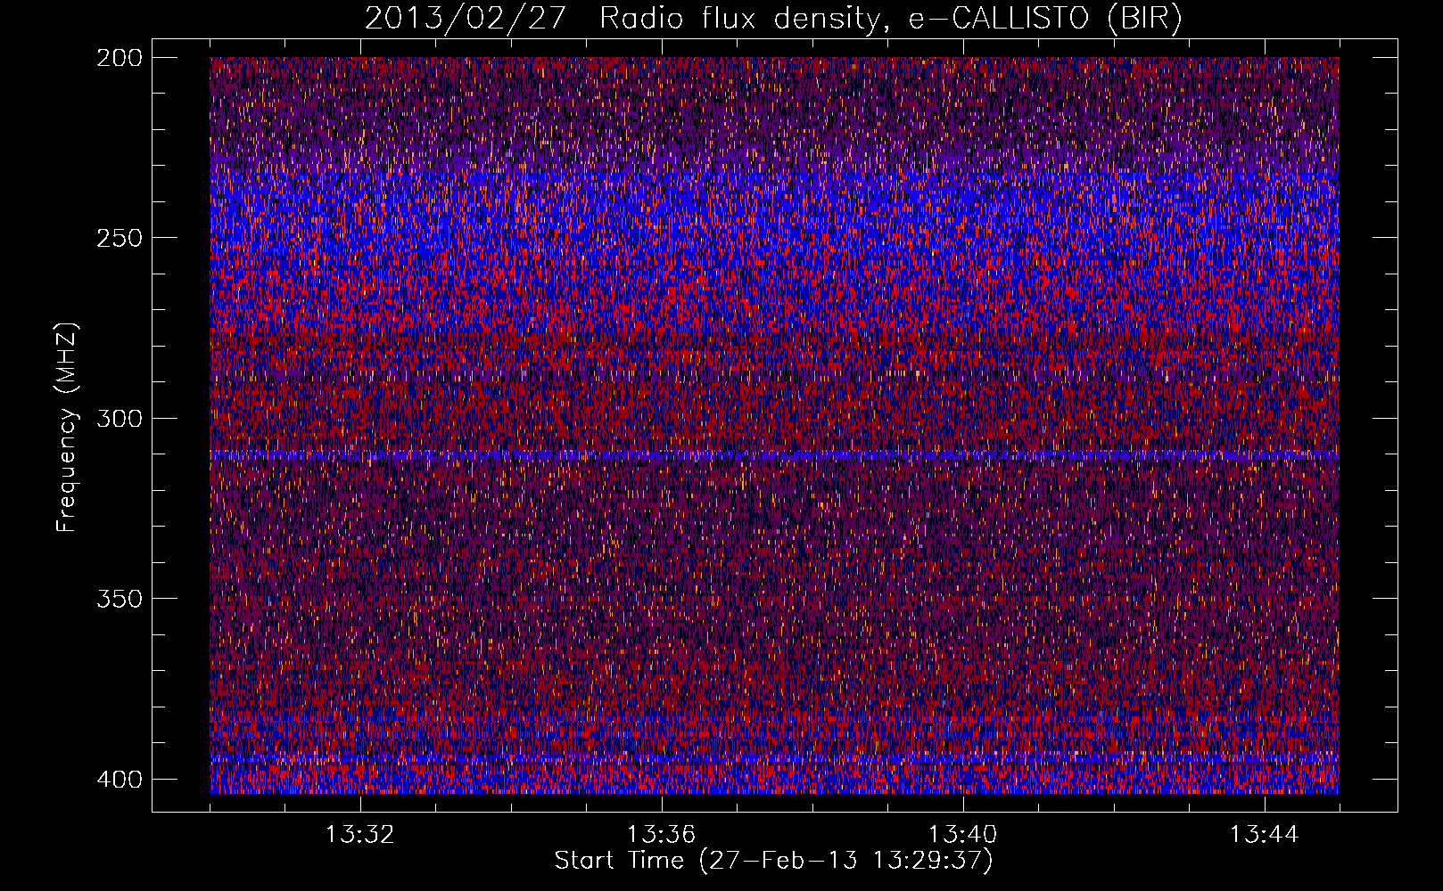Click the '350' frequency axis label
Screen dimensions: 1443x891
tap(119, 599)
